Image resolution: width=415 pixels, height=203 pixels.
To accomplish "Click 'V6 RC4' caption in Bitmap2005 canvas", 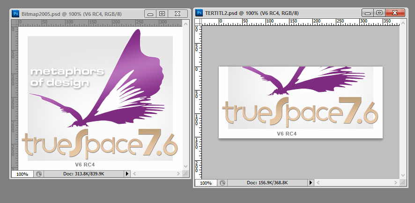I will (x=85, y=165).
